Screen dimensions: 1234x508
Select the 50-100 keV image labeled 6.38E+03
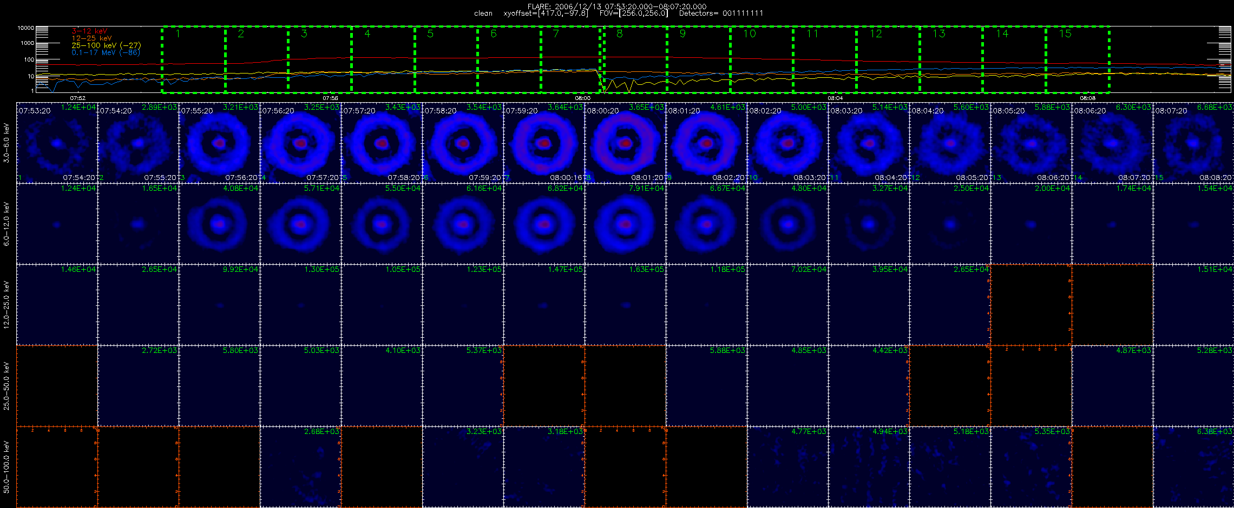[x=1193, y=467]
